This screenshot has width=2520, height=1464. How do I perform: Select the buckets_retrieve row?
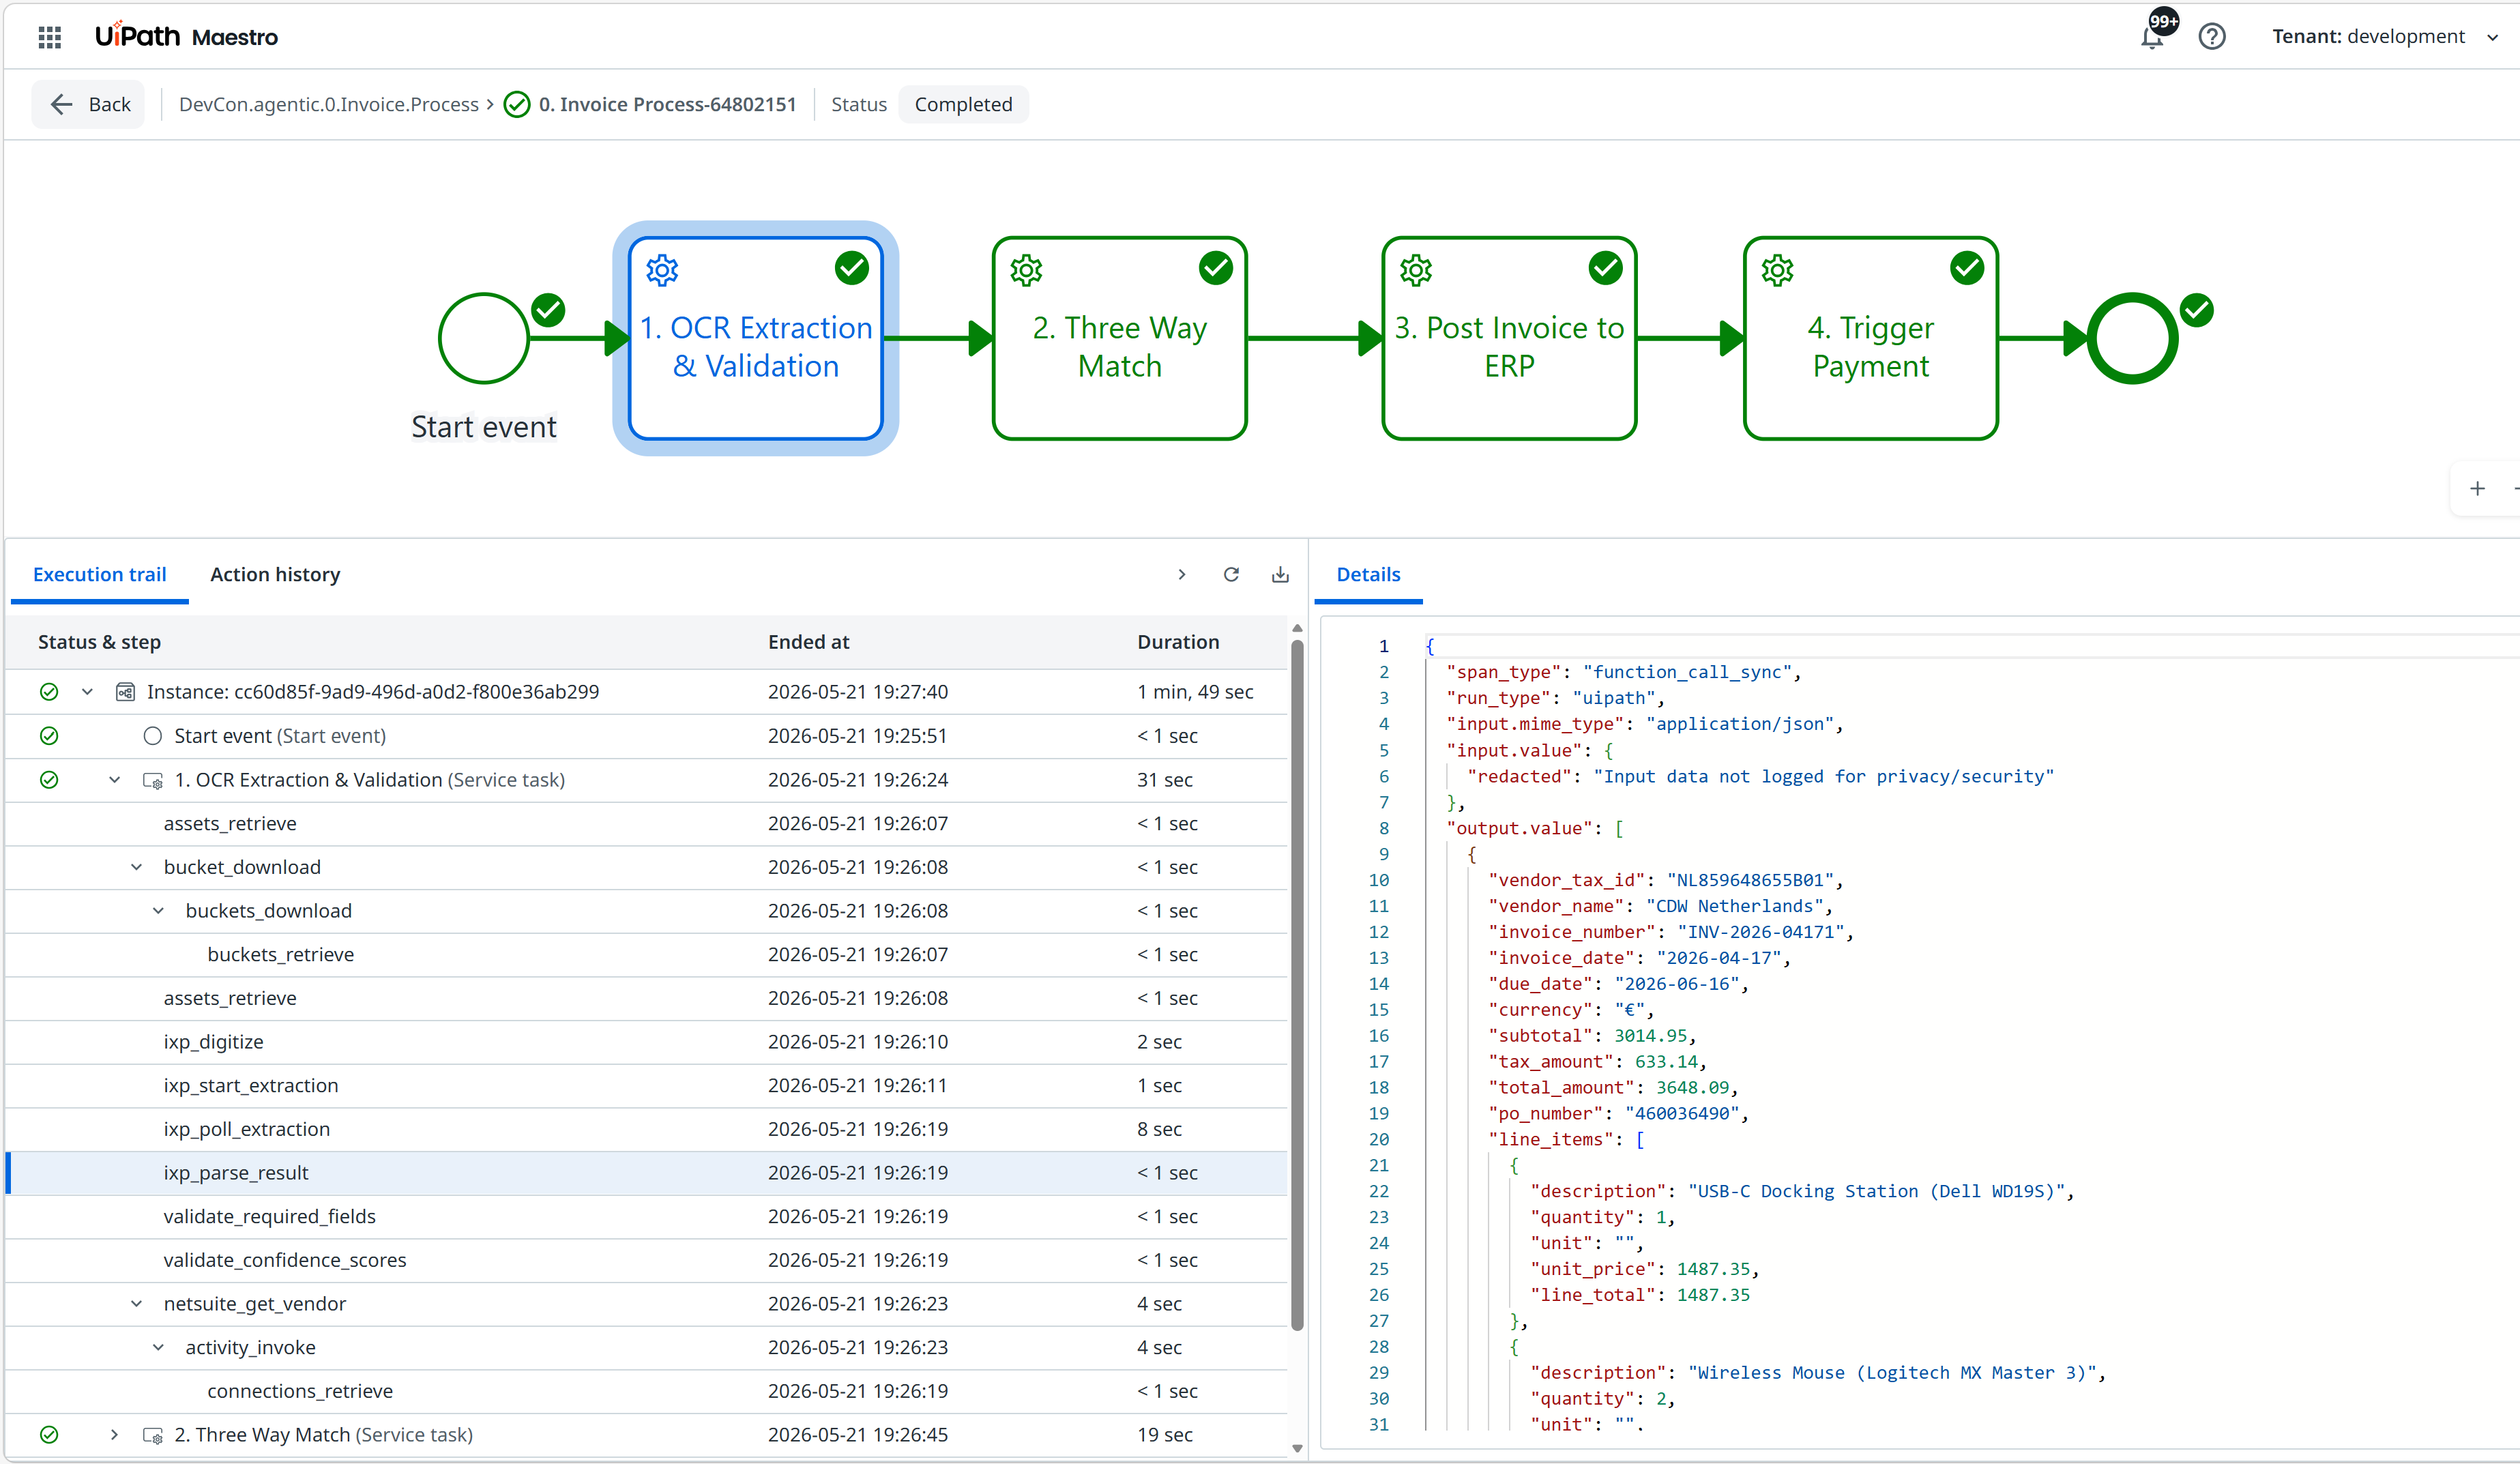646,954
